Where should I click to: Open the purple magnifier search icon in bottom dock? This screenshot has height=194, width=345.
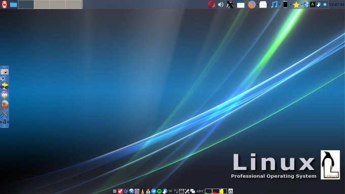[137, 191]
